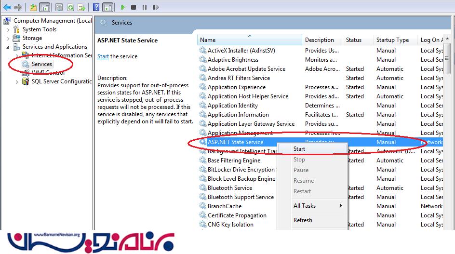Expand the System Tools tree node
Viewport: 455px width, 254px height.
click(8, 29)
